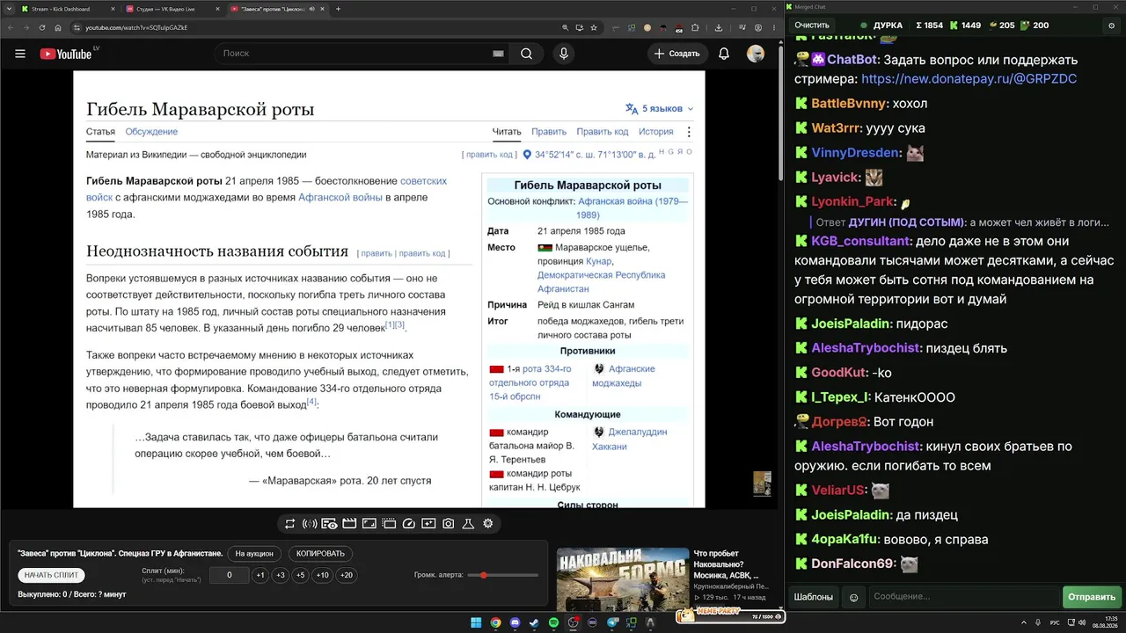
Task: Select the Править код tab
Action: point(603,132)
